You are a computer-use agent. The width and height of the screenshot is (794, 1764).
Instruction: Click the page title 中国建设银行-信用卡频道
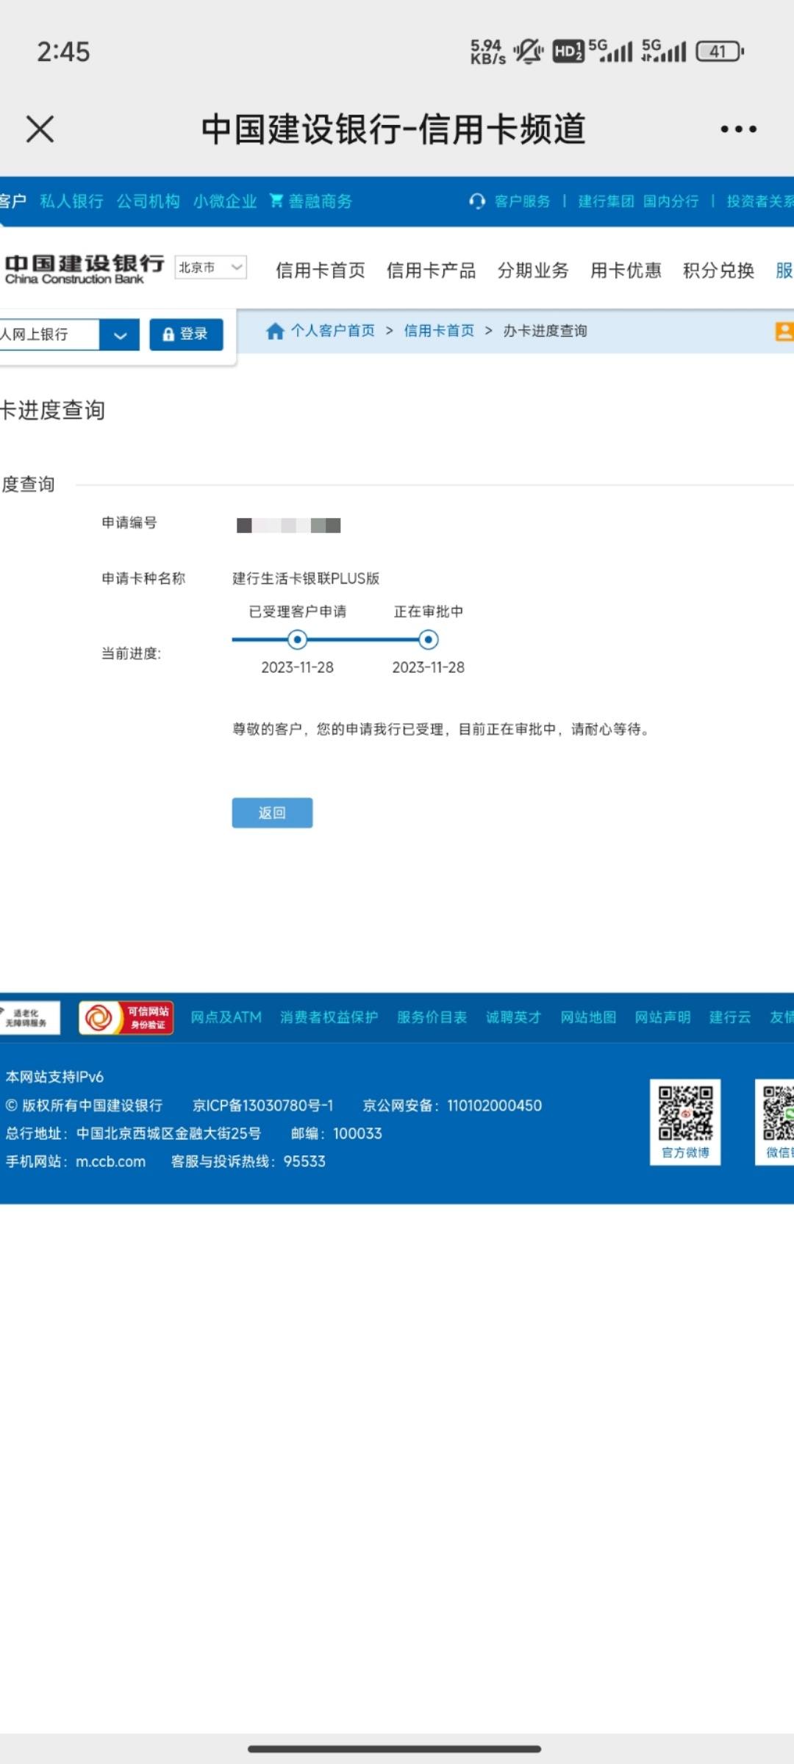tap(393, 129)
